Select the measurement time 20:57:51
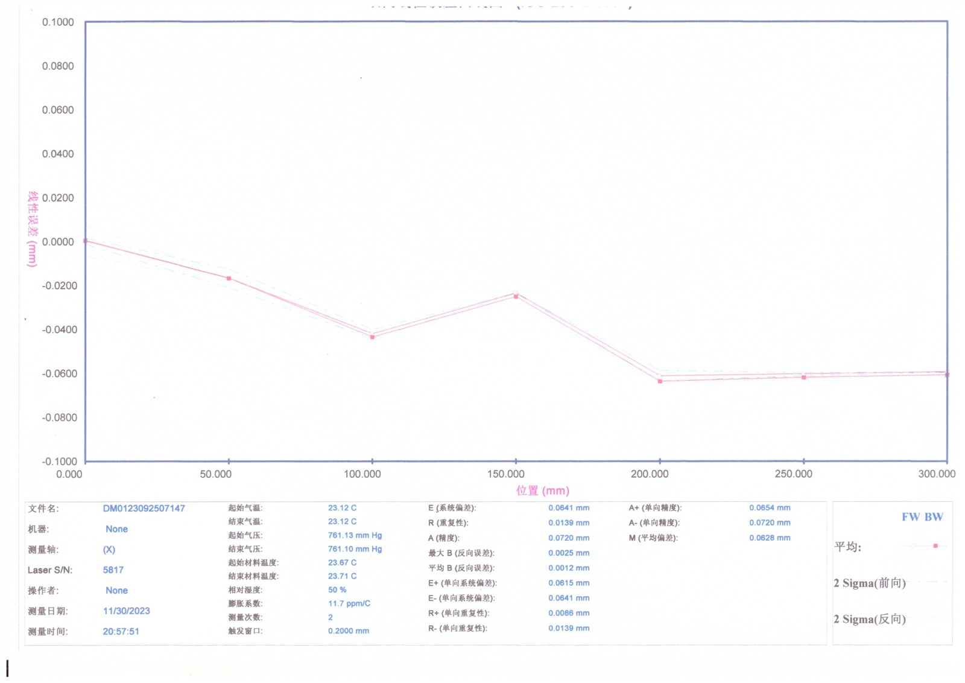Screen dimensions: 965x683 click(121, 632)
